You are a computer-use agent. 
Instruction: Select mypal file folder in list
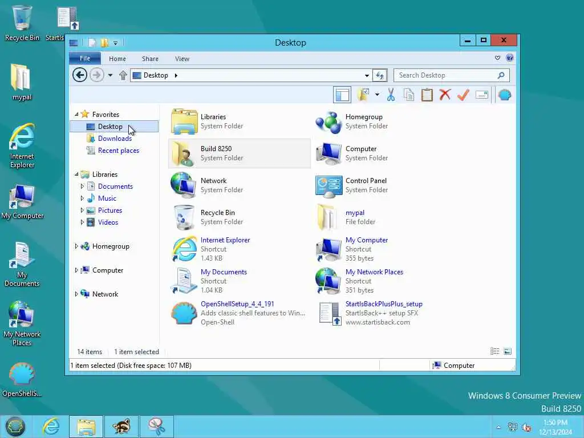coord(384,217)
